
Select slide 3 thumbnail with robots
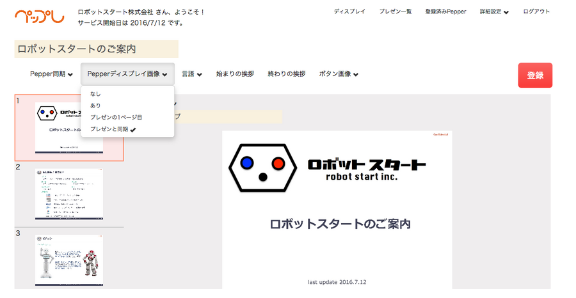tap(69, 260)
